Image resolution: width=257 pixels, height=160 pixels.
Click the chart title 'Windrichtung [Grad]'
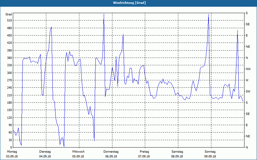pos(129,3)
